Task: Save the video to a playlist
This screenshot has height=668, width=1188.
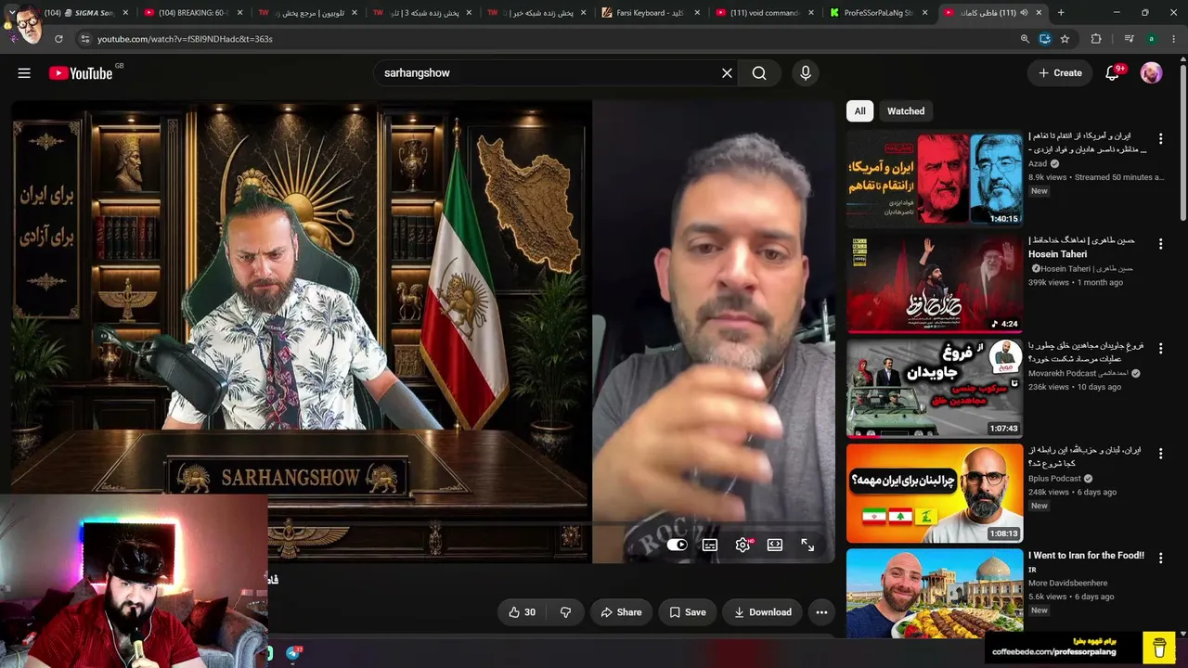Action: click(688, 612)
